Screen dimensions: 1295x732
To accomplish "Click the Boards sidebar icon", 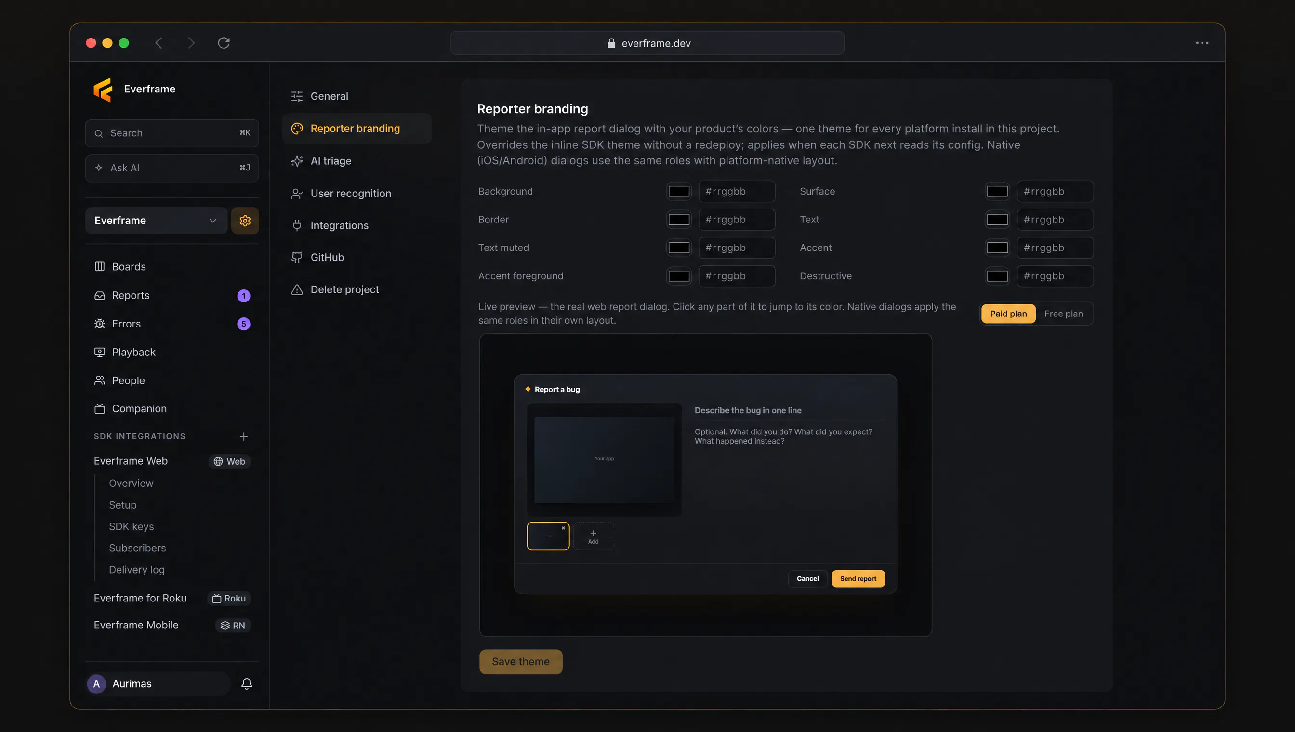I will click(100, 266).
